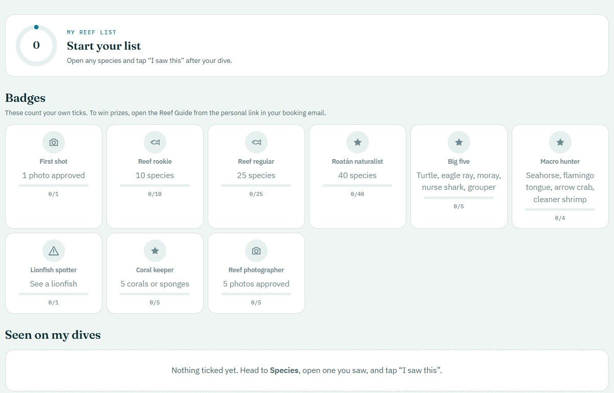Click the 'Coral keeper' badge title

[155, 270]
